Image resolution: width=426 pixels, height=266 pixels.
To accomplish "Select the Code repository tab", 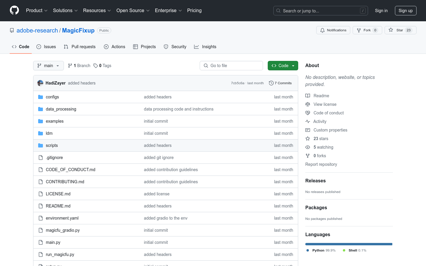I will pyautogui.click(x=21, y=47).
